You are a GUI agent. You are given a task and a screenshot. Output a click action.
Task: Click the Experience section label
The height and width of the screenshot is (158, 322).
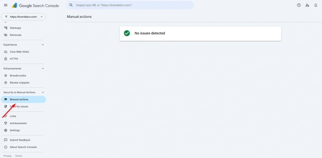click(x=10, y=45)
